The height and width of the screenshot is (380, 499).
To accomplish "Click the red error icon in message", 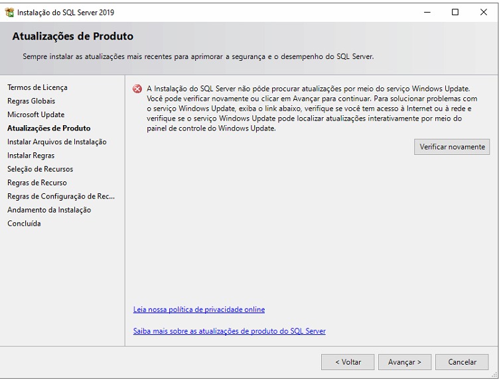I will pos(137,89).
